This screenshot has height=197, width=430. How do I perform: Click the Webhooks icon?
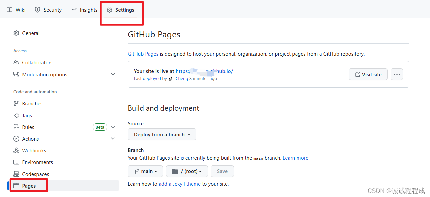(x=16, y=150)
